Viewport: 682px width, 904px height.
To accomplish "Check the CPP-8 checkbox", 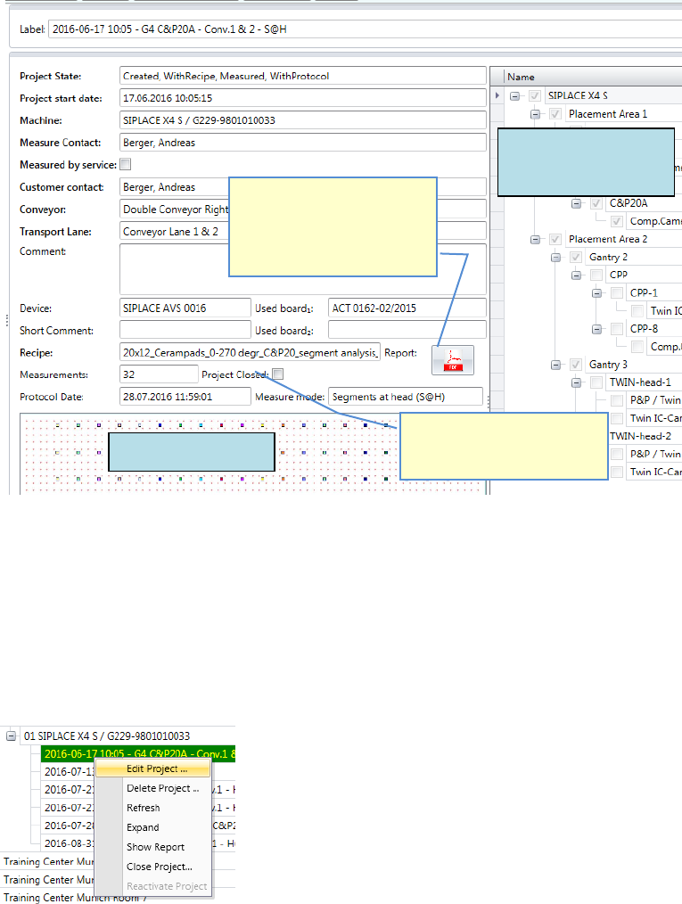I will 617,329.
